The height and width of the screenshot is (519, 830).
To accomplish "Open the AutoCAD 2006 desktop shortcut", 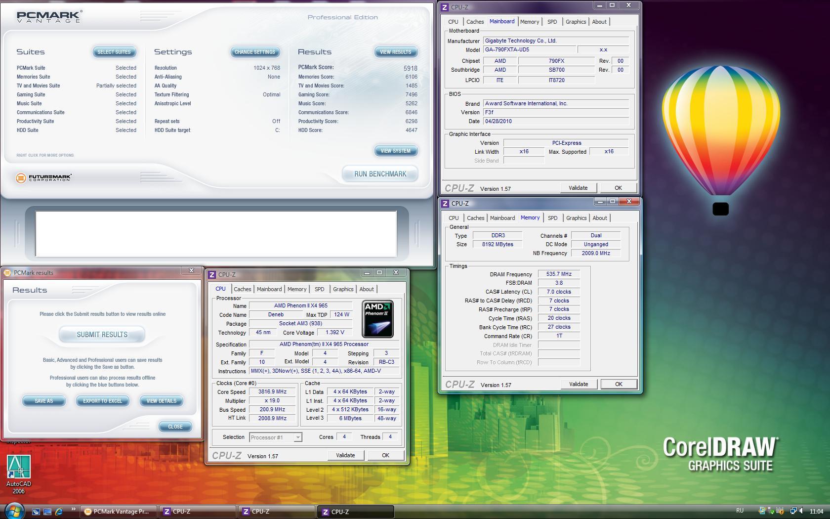I will pyautogui.click(x=18, y=474).
